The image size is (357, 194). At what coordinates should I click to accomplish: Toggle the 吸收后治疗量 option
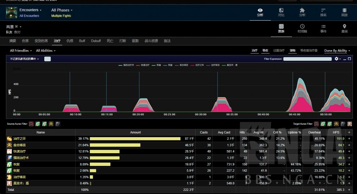(x=309, y=51)
